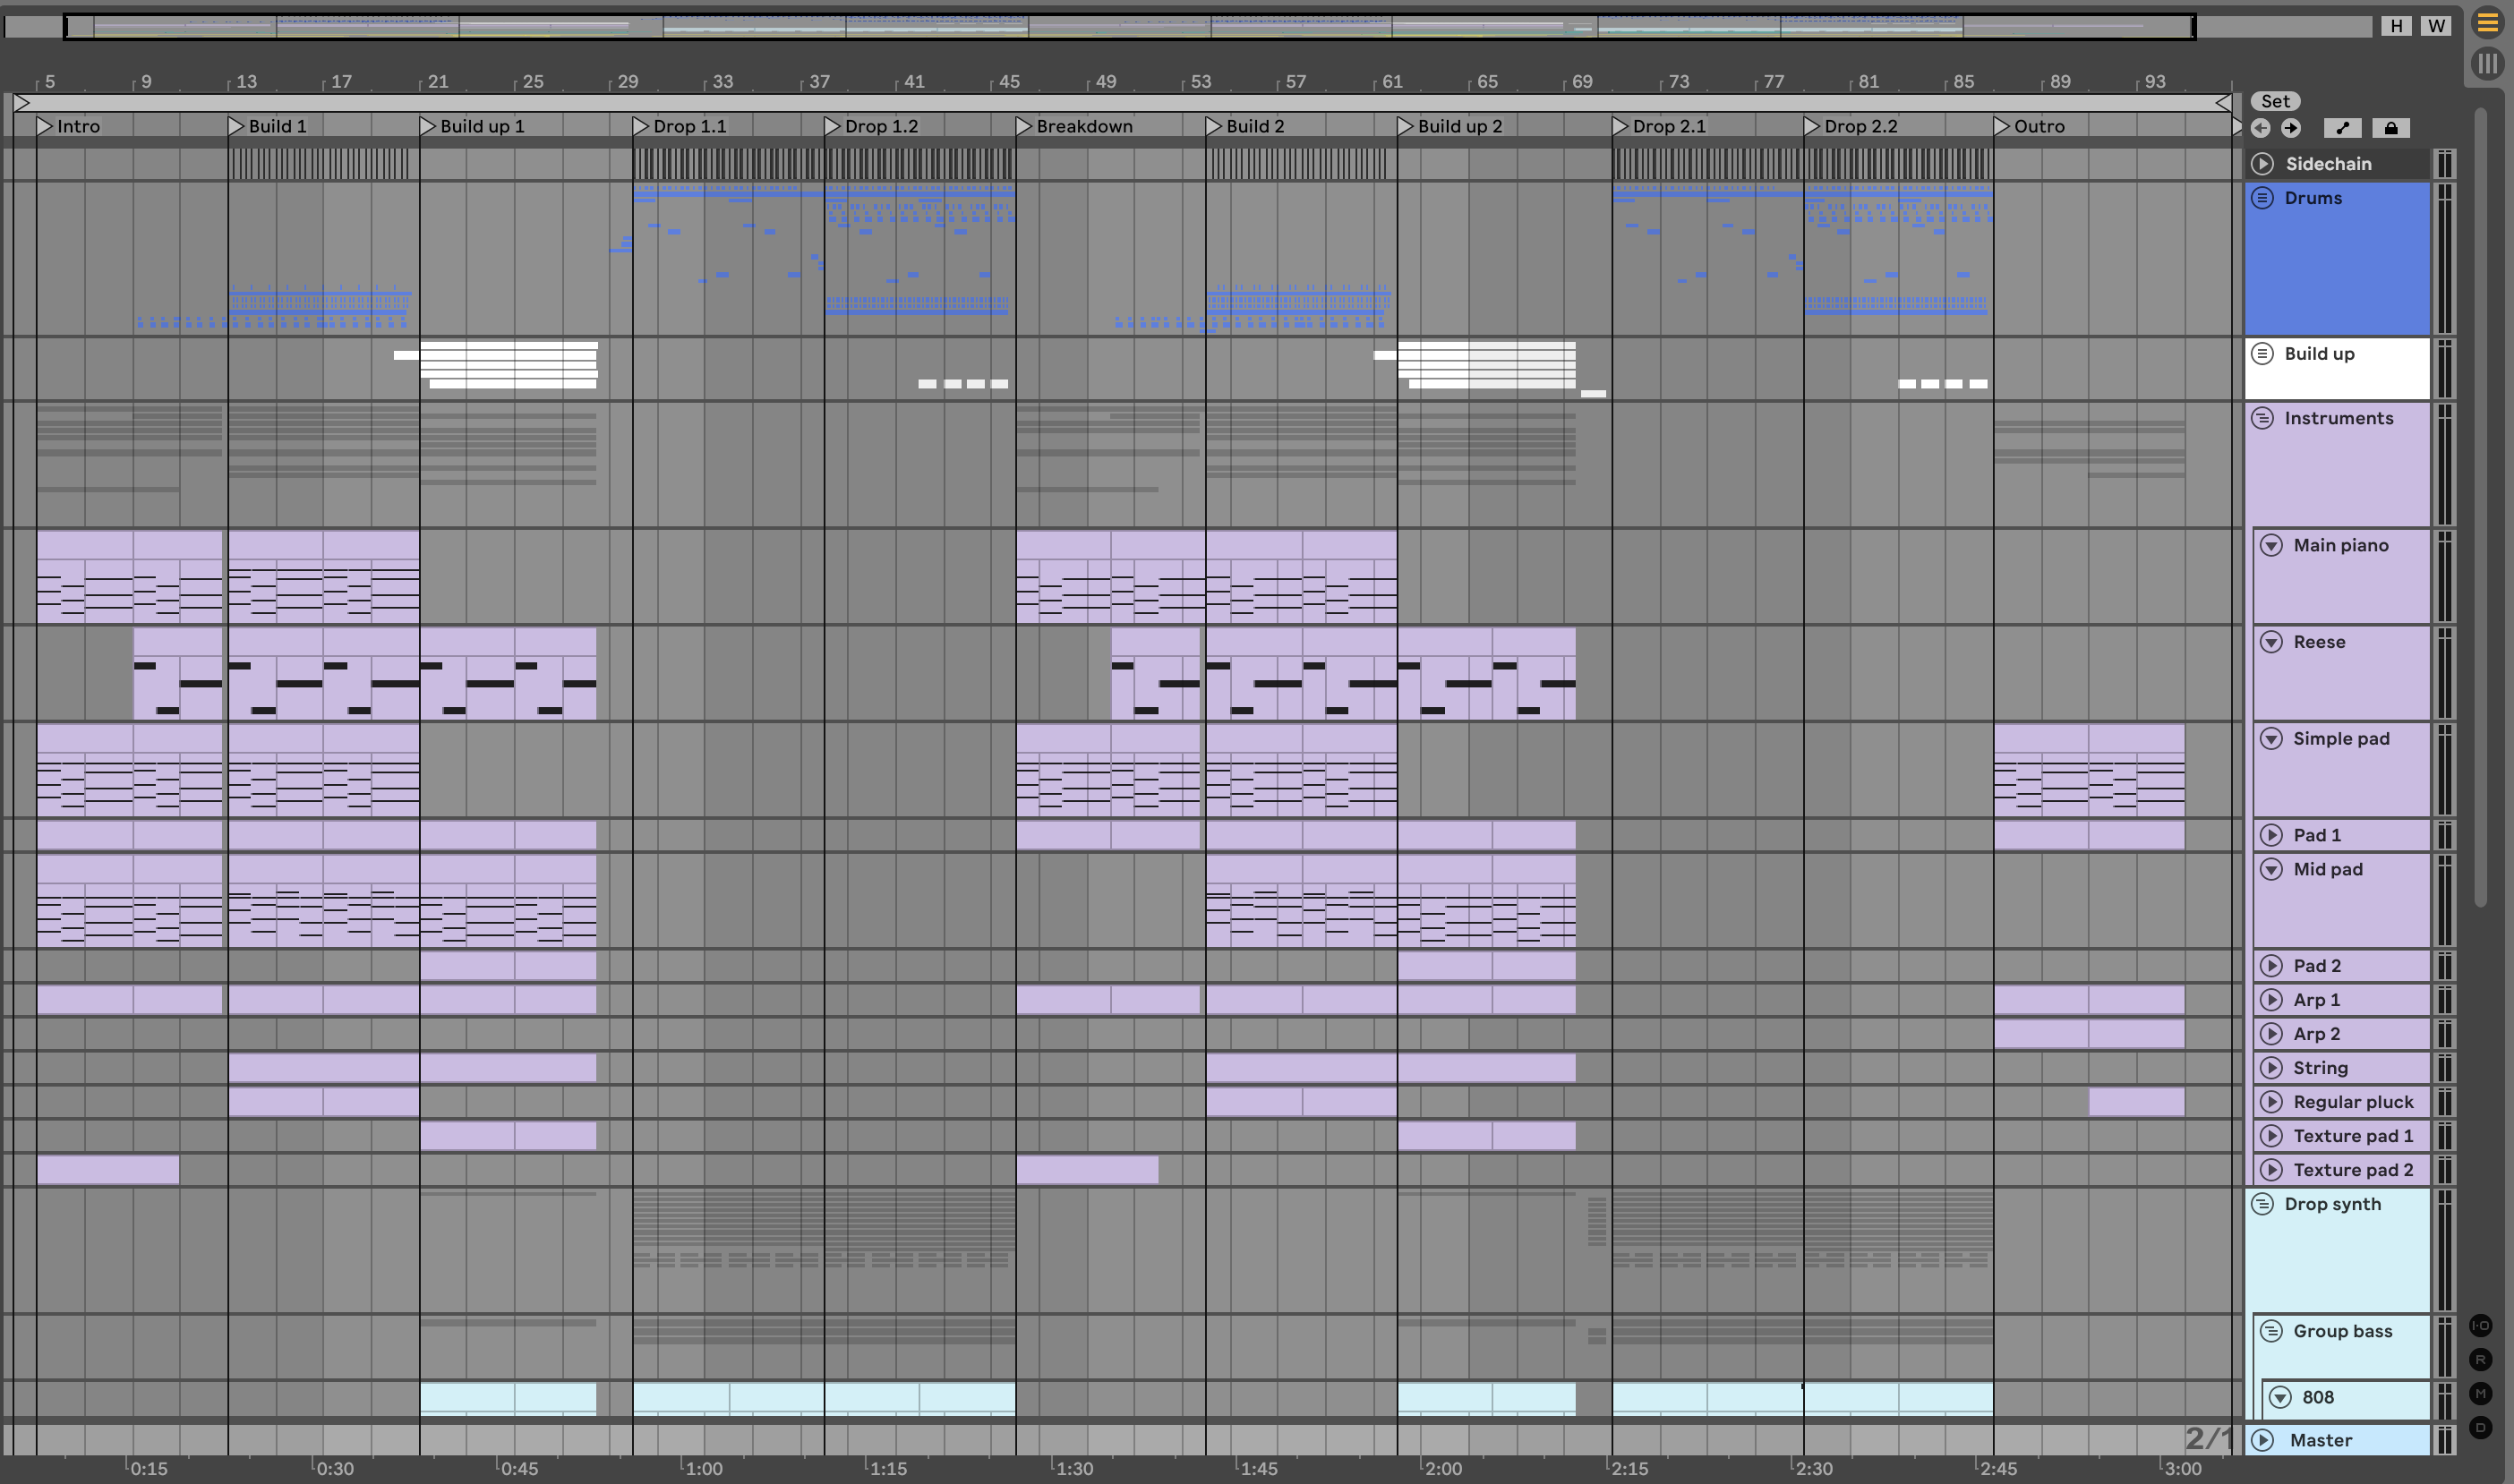
Task: Jump to the next locator with the right arrow
Action: click(x=2291, y=128)
